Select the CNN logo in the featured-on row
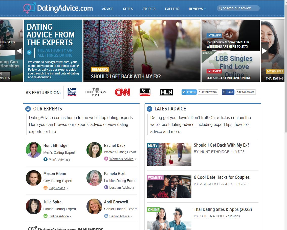 [x=122, y=92]
